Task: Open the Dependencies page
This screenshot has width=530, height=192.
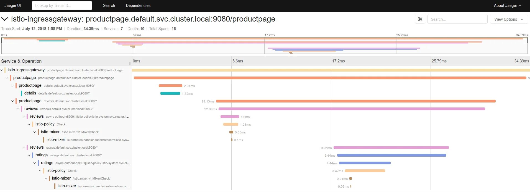Action: pyautogui.click(x=138, y=6)
